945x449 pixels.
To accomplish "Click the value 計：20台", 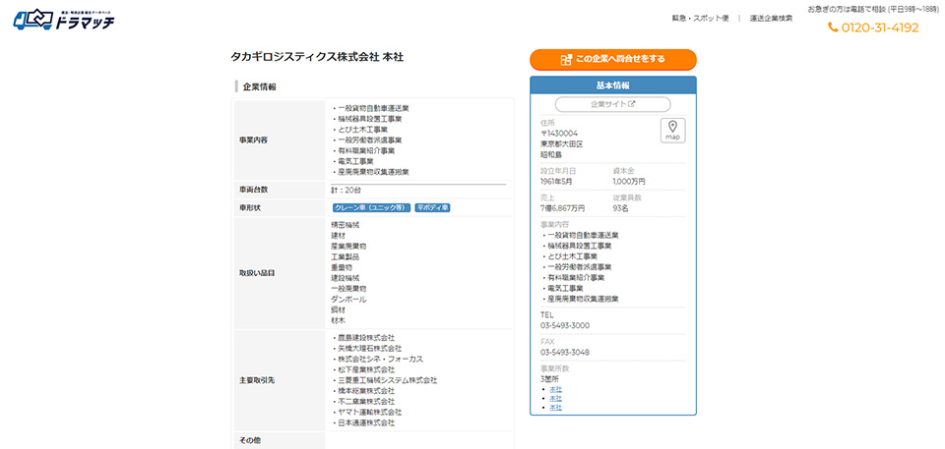I will tap(346, 190).
